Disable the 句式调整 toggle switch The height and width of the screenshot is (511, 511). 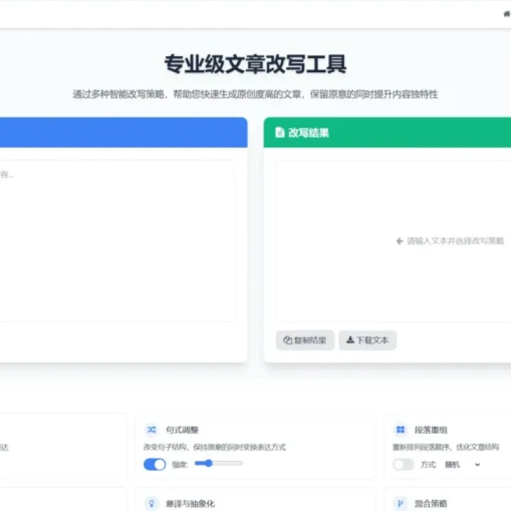155,464
